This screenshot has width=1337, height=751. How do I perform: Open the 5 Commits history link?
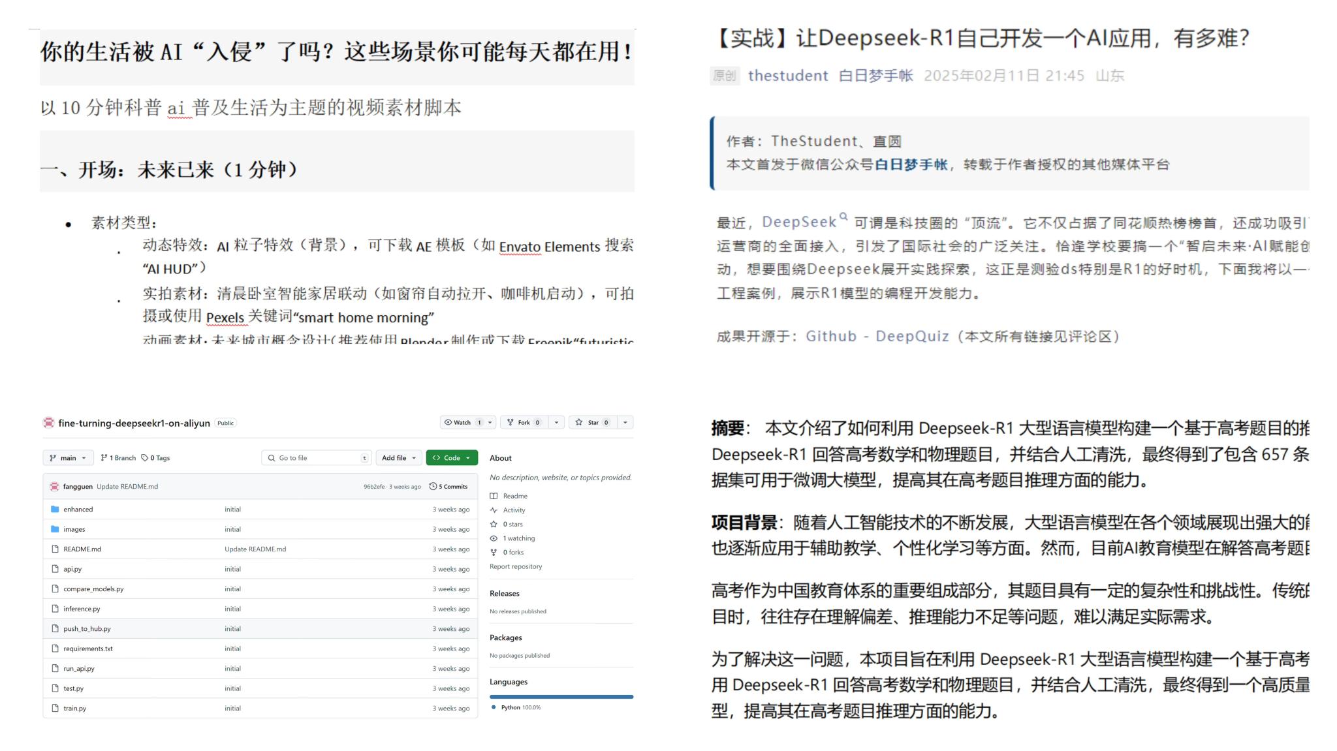coord(448,487)
